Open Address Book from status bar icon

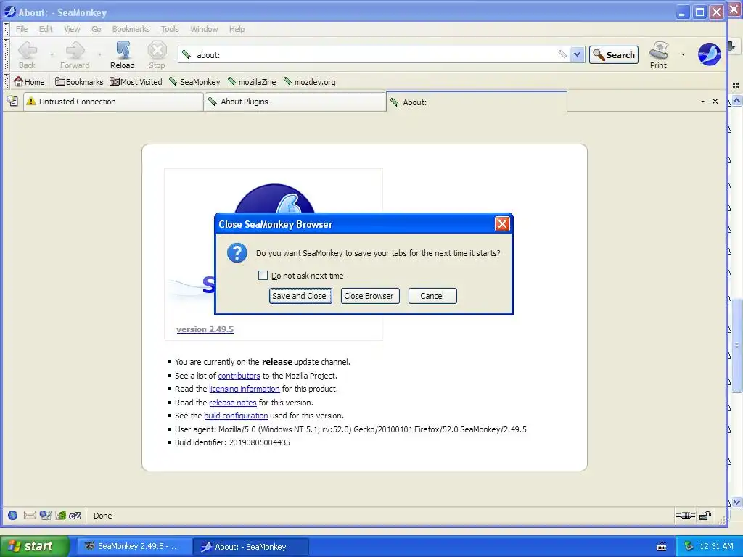point(61,516)
